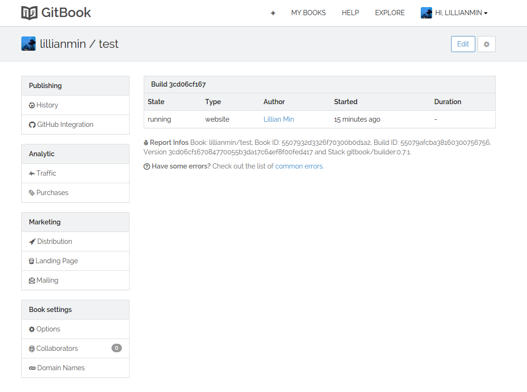527x392 pixels.
Task: Click the Started column header
Action: [345, 102]
